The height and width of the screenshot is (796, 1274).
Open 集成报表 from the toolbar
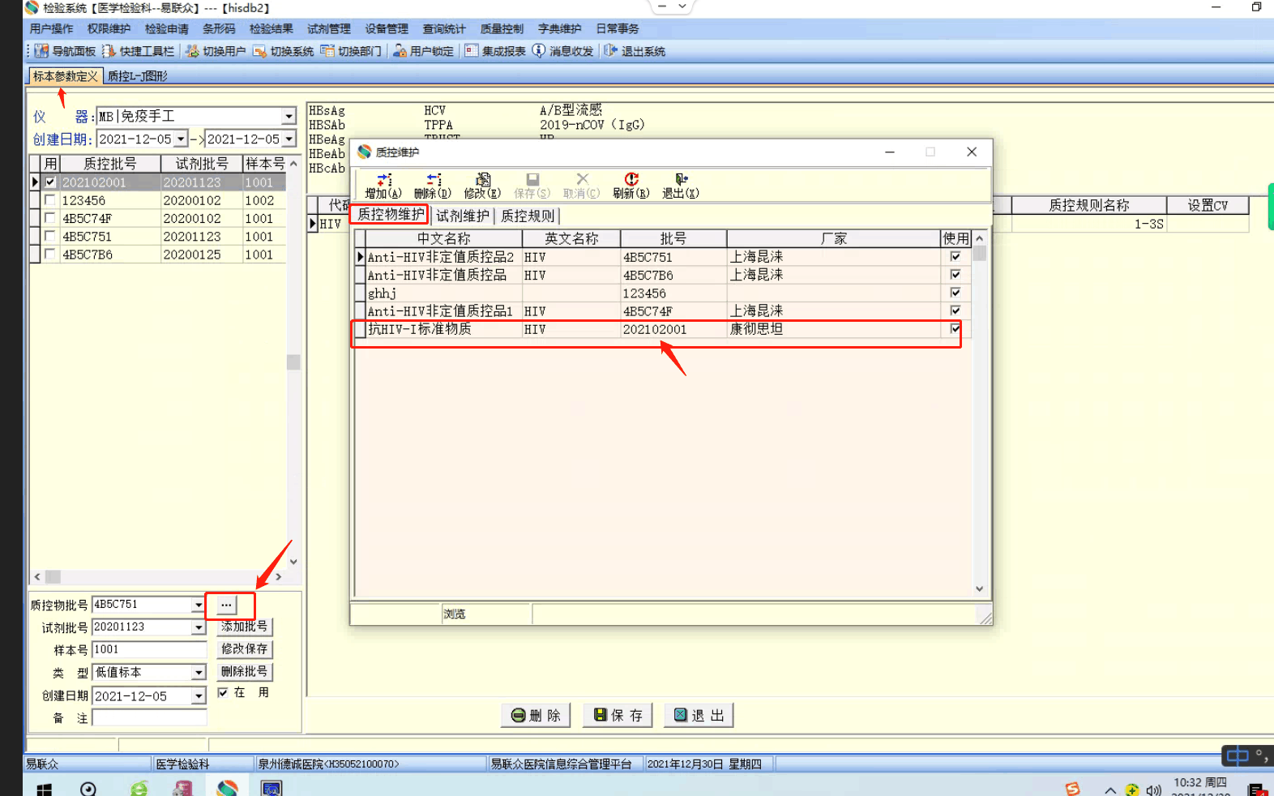(495, 51)
